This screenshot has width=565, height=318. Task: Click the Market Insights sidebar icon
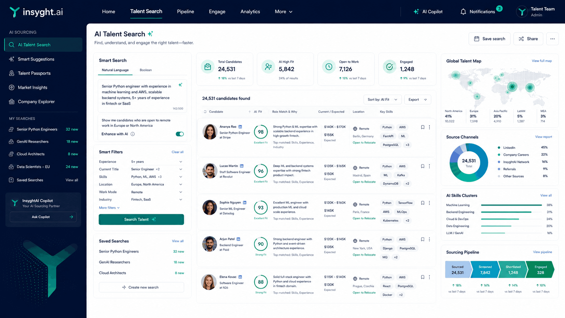11,88
